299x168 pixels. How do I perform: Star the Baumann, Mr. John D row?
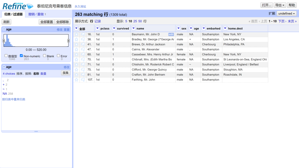76,34
